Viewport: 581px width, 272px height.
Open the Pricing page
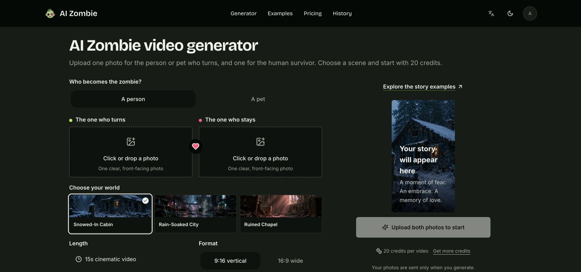click(x=313, y=13)
